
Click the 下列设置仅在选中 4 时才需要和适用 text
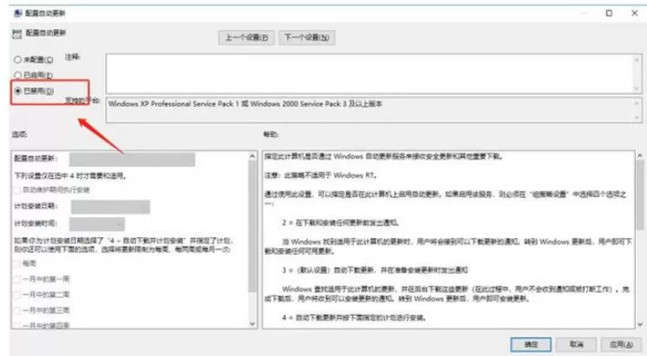point(70,176)
